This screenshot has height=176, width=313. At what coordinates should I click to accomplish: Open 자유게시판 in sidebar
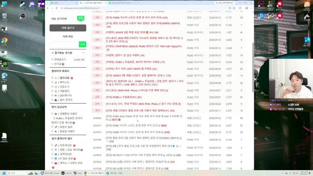tap(66, 145)
